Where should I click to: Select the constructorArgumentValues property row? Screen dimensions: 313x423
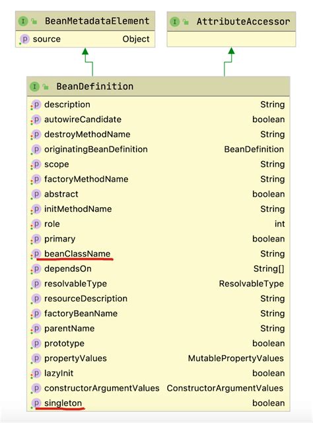(158, 388)
